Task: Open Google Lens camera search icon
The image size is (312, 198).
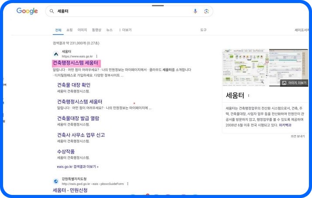Action: click(x=207, y=11)
